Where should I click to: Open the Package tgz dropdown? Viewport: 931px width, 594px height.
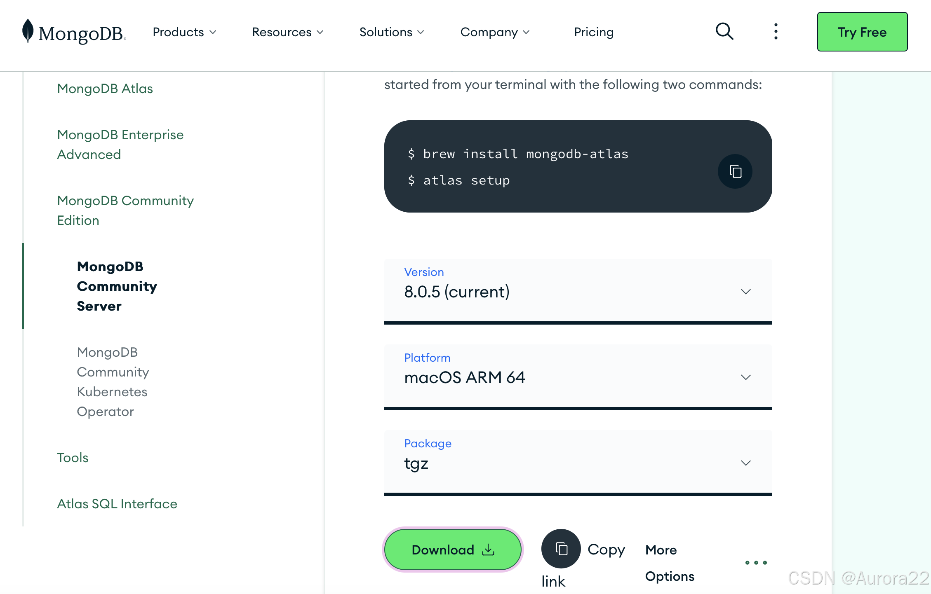(578, 463)
